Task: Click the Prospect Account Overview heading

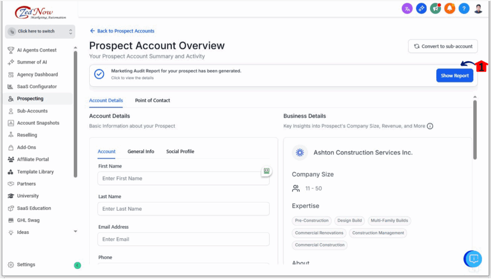Action: point(157,45)
